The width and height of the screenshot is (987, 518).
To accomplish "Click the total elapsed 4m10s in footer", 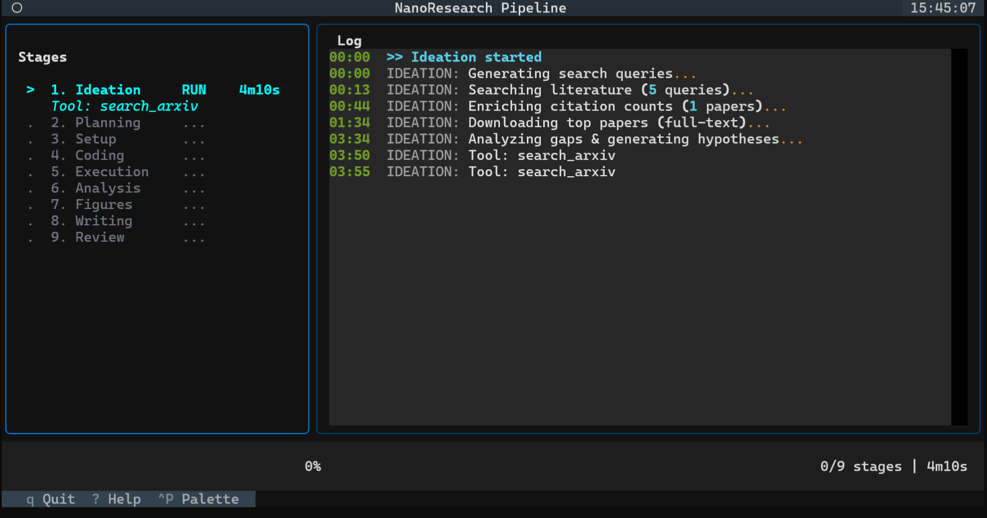I will coord(947,466).
